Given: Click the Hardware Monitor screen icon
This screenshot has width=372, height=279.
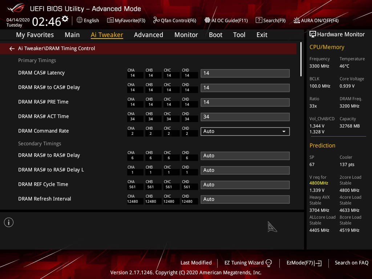Looking at the screenshot, I should click(x=313, y=35).
